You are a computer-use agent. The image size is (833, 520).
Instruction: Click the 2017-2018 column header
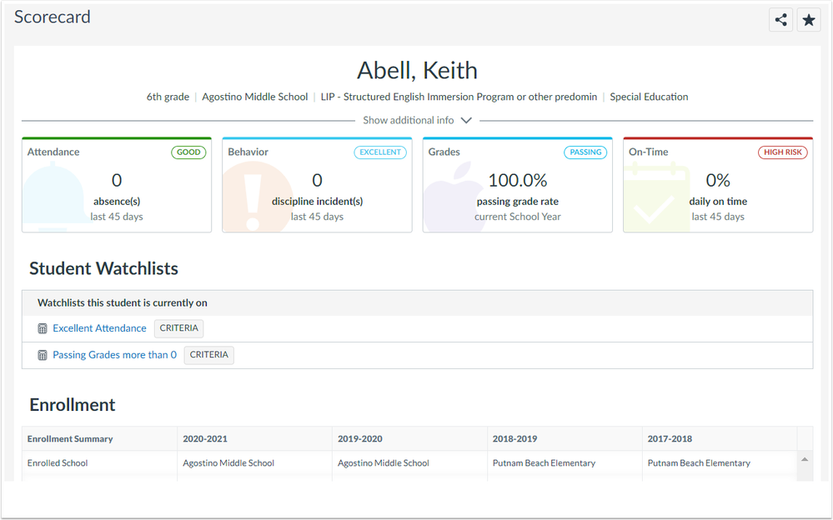670,439
